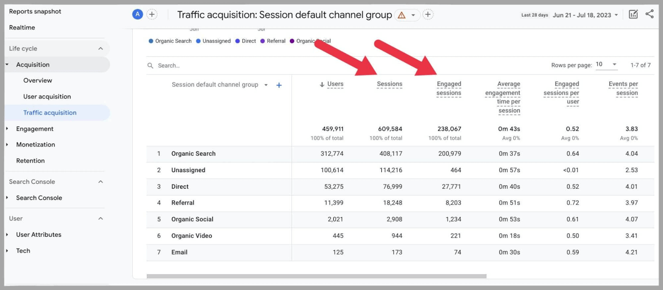Open the customize report chart-pencil icon

tap(633, 14)
